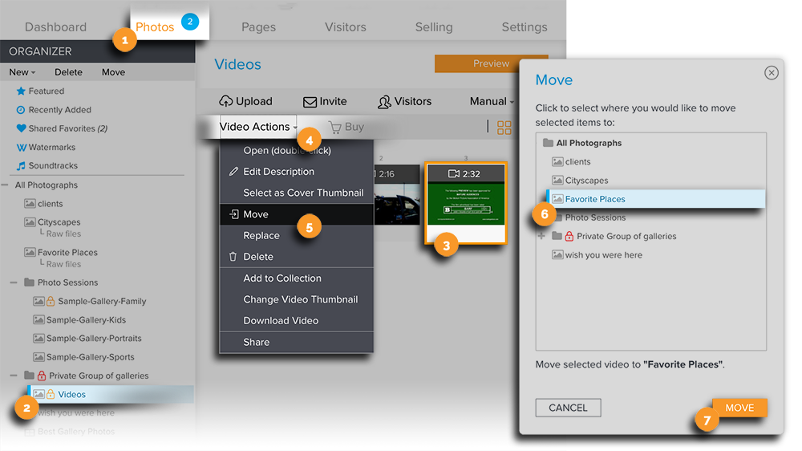Go to the Visitors tab
This screenshot has height=451, width=802.
(345, 27)
